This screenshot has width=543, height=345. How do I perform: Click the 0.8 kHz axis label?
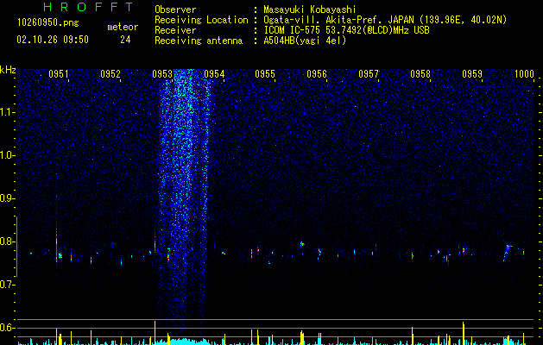coord(6,241)
